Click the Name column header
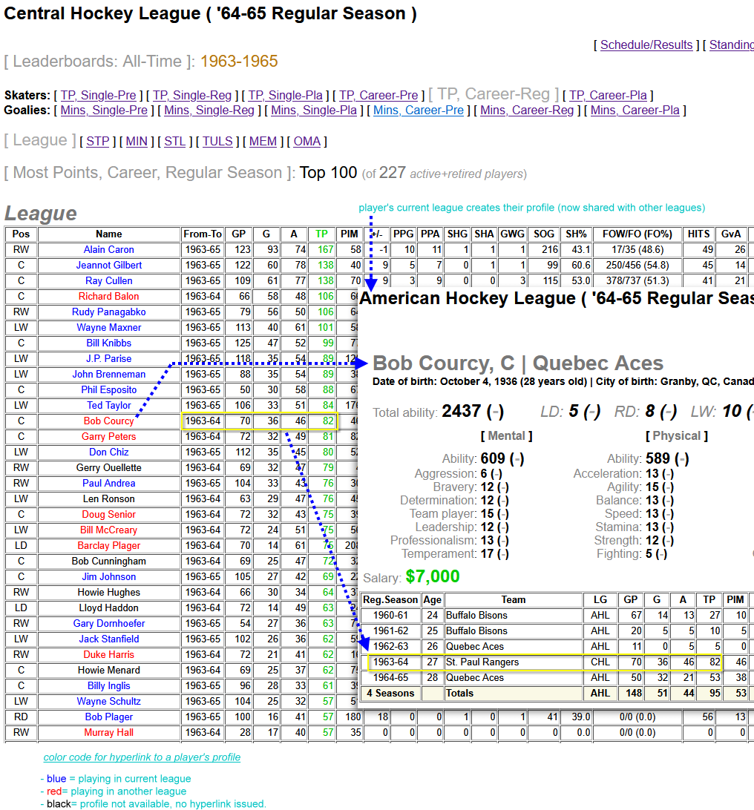Screen dimensions: 754x810 (x=109, y=234)
